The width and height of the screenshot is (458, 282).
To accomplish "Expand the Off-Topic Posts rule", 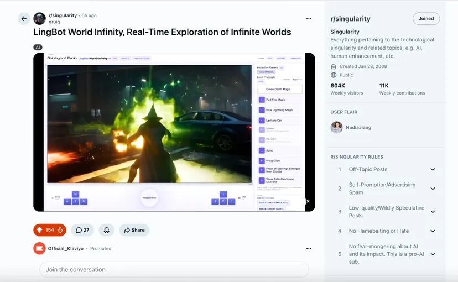I will tap(433, 169).
